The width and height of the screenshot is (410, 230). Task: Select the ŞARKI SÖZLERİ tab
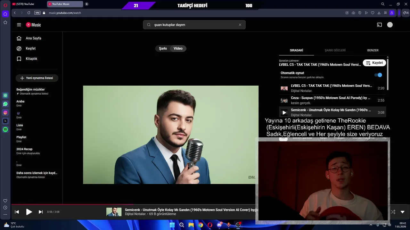coord(335,50)
